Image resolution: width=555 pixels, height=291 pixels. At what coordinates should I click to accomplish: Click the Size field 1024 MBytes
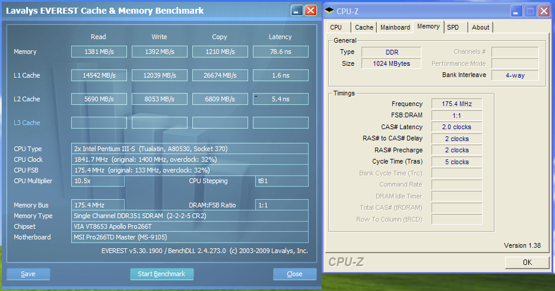click(x=392, y=63)
